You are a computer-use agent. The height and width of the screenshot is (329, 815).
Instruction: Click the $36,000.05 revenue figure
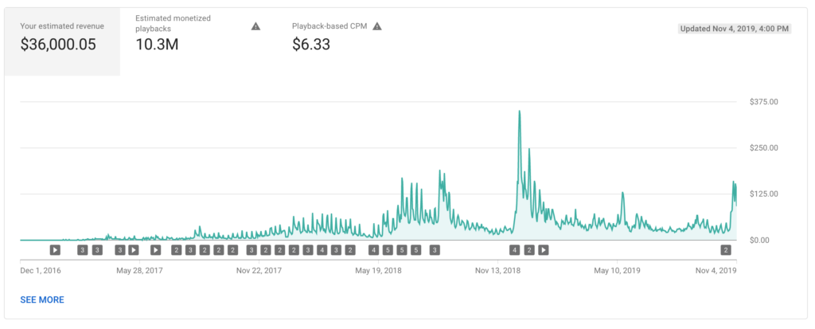coord(58,45)
